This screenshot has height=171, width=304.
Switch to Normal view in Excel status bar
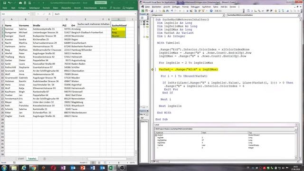coord(93,162)
